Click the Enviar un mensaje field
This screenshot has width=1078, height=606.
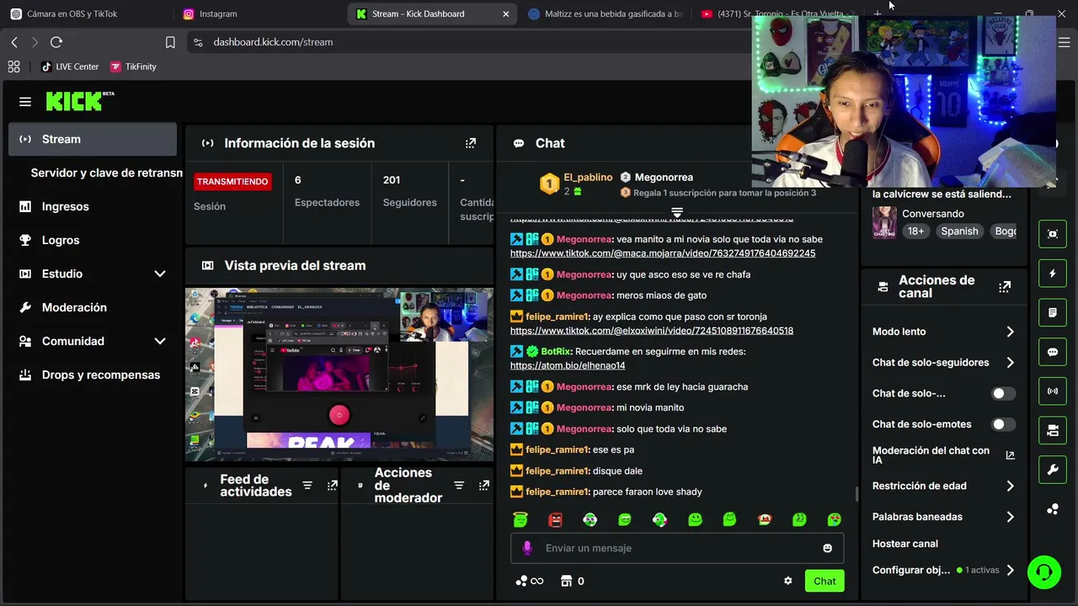677,548
